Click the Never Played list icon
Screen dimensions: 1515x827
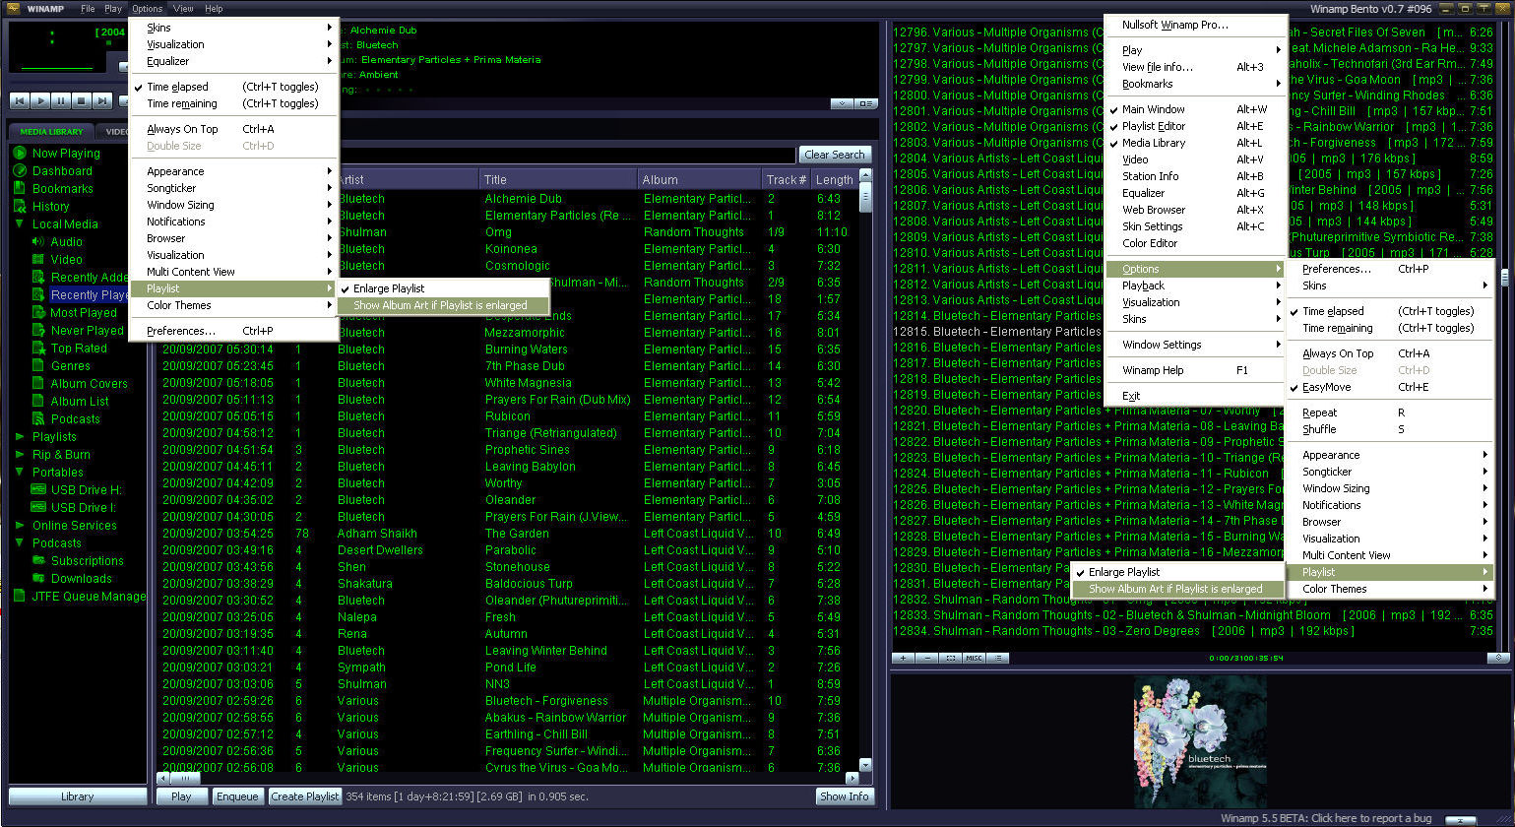point(38,331)
